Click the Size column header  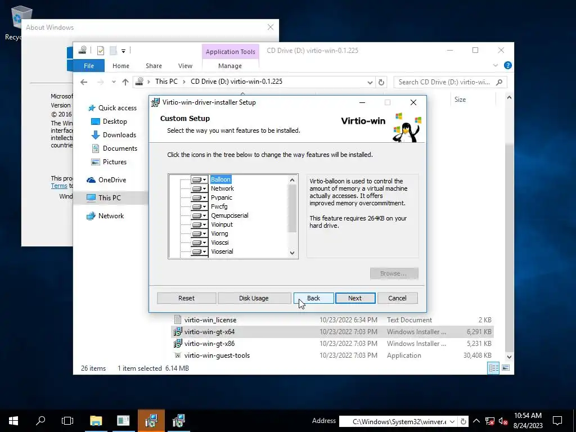(472, 100)
